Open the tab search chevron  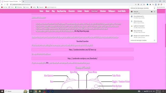pyautogui.click(x=152, y=1)
